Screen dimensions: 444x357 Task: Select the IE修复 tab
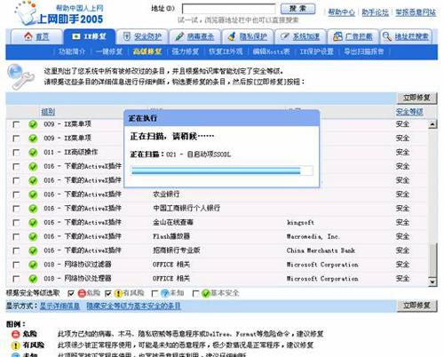click(x=89, y=36)
